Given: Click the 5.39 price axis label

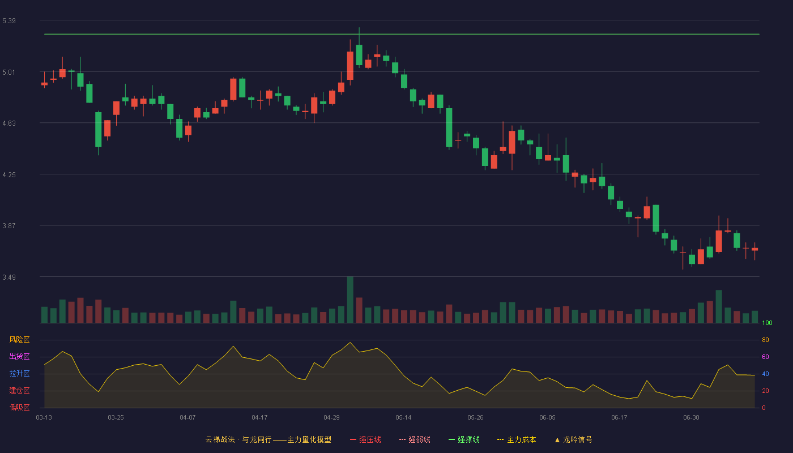Looking at the screenshot, I should (9, 21).
